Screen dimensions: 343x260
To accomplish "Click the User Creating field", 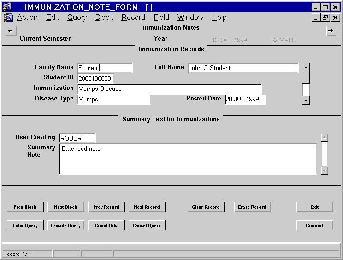I will (x=77, y=138).
